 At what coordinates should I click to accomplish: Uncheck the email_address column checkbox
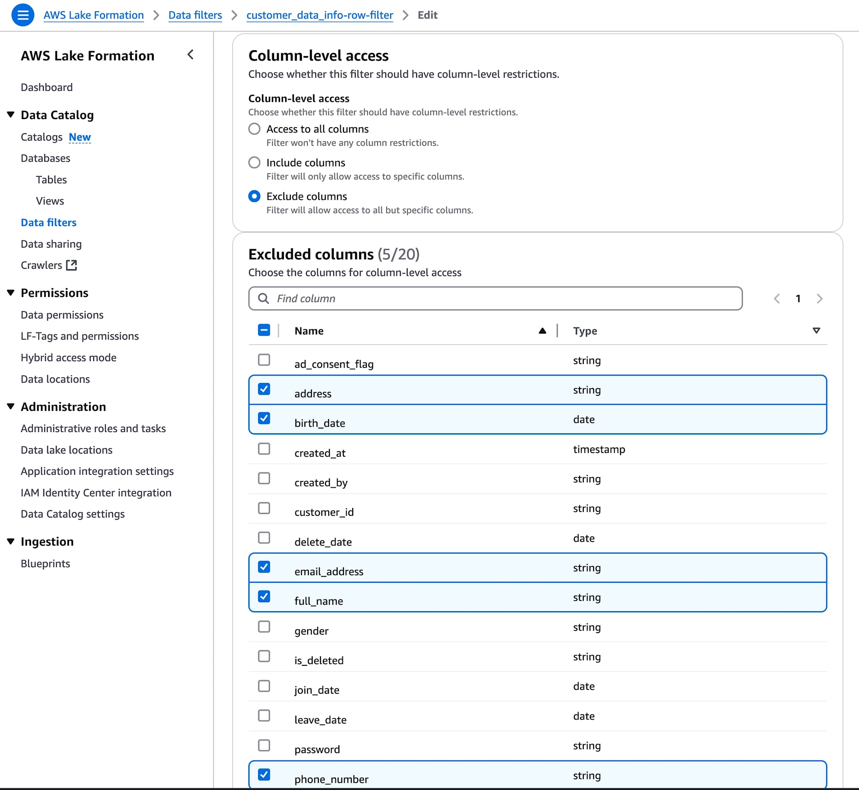[x=264, y=567]
